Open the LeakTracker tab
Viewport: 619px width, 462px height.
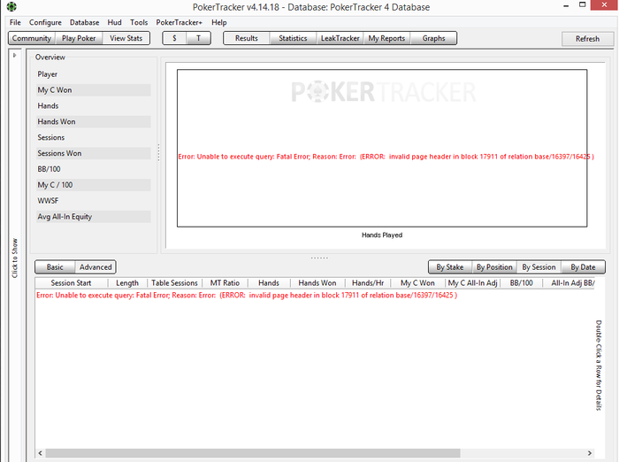340,38
